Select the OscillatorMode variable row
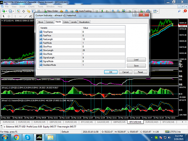 coord(82,65)
